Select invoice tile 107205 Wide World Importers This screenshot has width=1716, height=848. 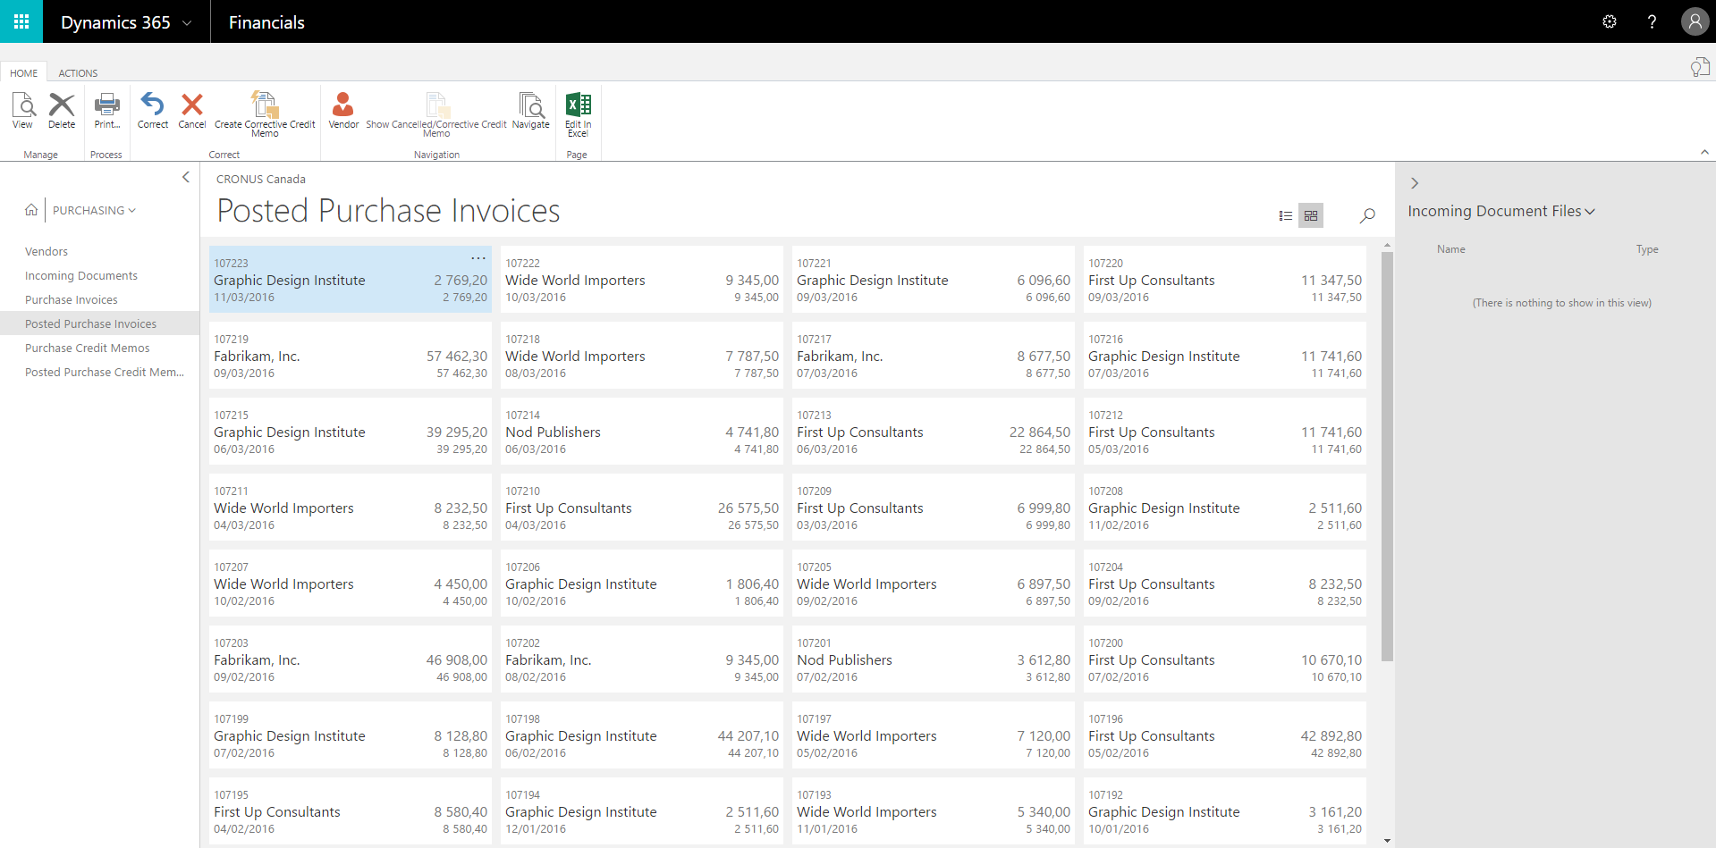pos(934,584)
